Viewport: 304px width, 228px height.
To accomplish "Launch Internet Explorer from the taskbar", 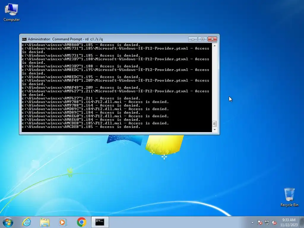I will tap(26, 222).
